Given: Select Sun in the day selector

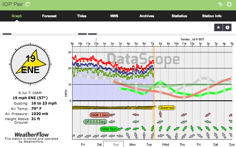Looking at the screenshot, I should pyautogui.click(x=116, y=144).
